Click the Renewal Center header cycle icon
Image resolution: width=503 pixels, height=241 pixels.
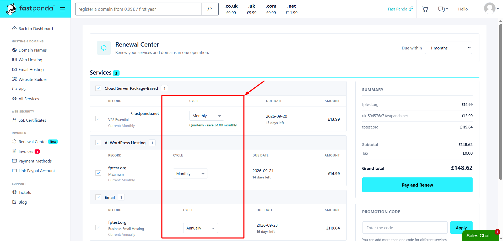(x=104, y=48)
